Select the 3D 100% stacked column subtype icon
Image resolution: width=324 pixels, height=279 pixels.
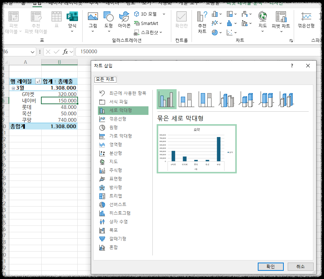point(266,100)
